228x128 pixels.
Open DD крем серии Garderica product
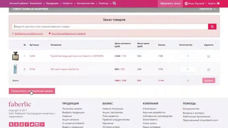click(x=65, y=69)
